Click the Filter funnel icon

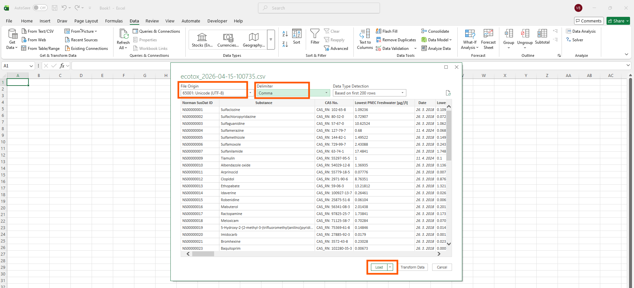[315, 34]
